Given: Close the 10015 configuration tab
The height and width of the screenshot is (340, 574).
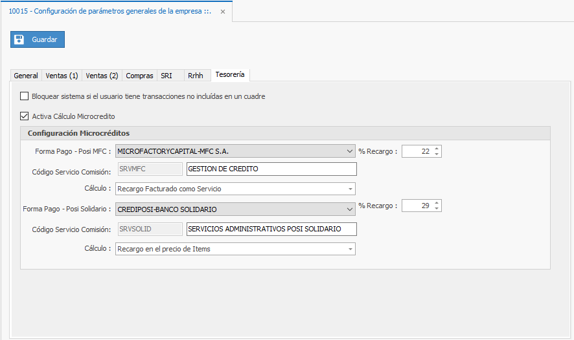Looking at the screenshot, I should [222, 12].
